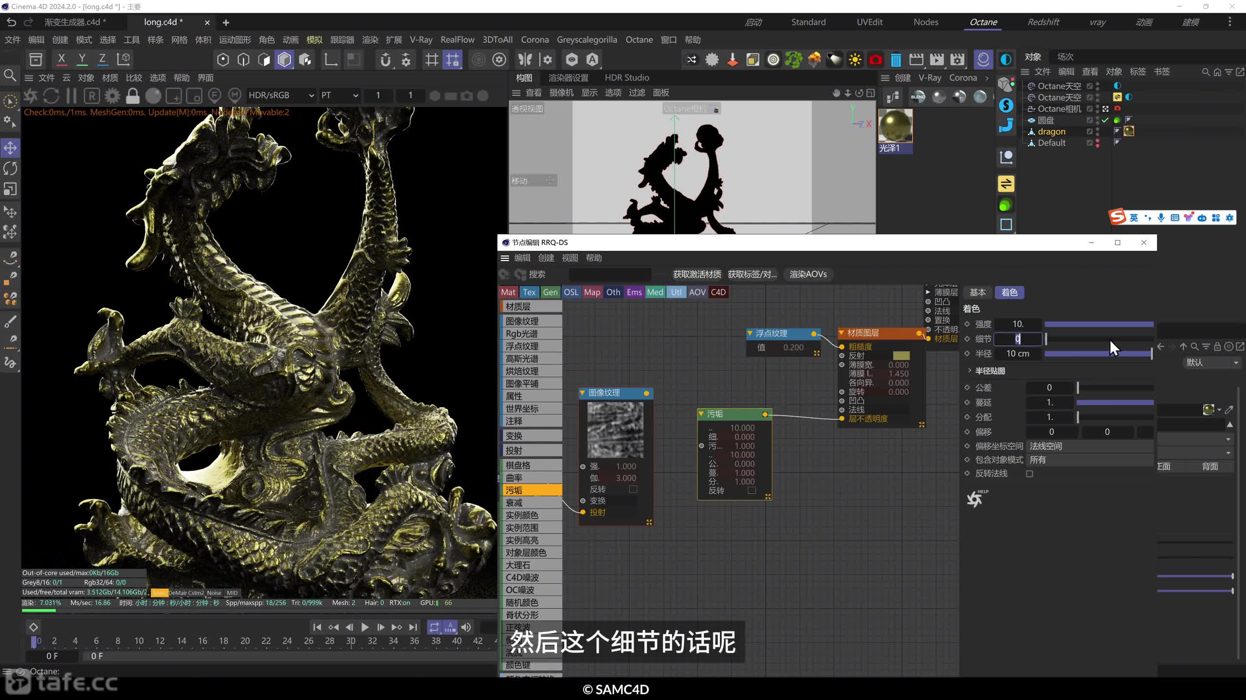Click the 反射 color swatch in 材质图层
The image size is (1246, 700).
(901, 356)
